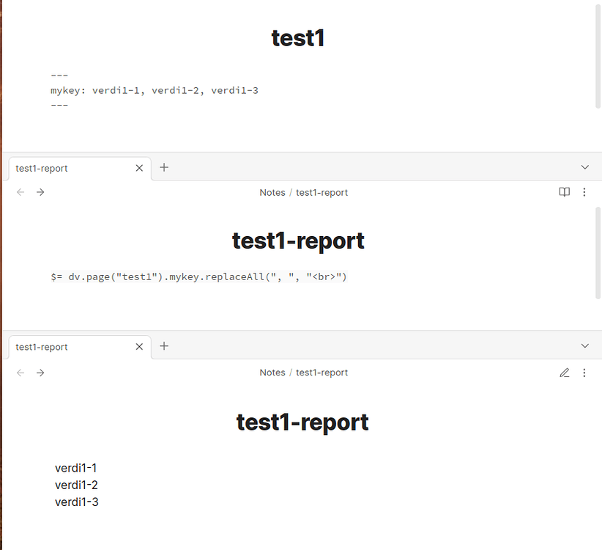The width and height of the screenshot is (602, 550).
Task: Open new tab in bottom pane
Action: pyautogui.click(x=164, y=346)
